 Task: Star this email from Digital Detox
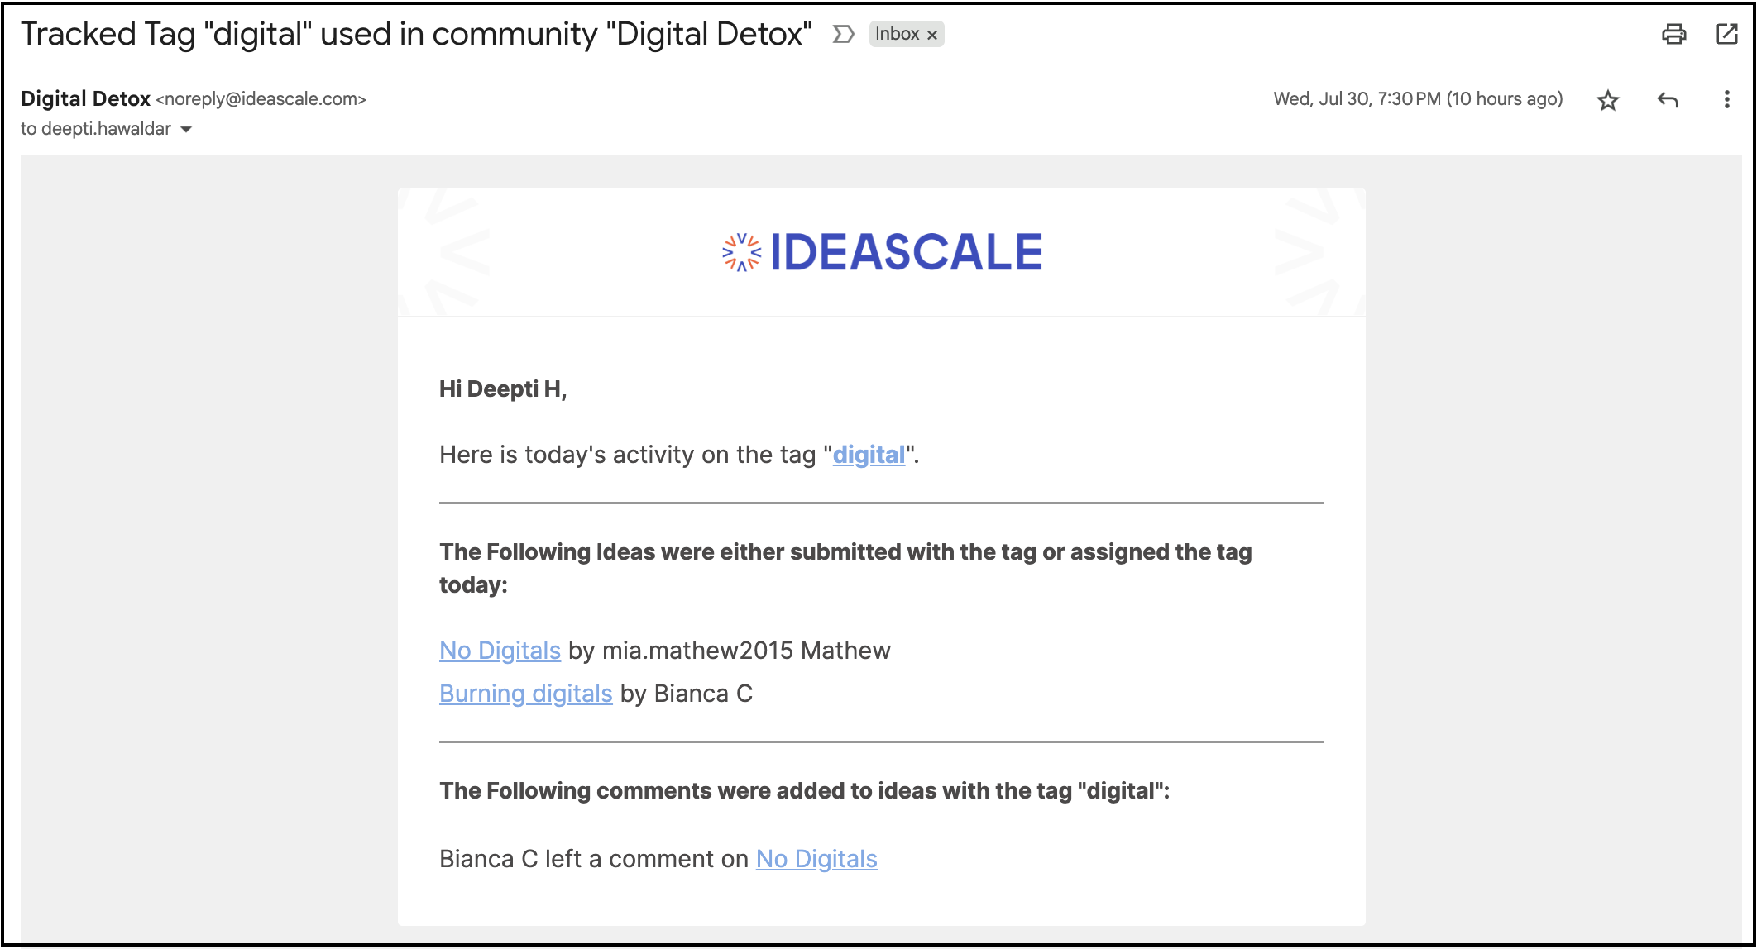[x=1607, y=100]
